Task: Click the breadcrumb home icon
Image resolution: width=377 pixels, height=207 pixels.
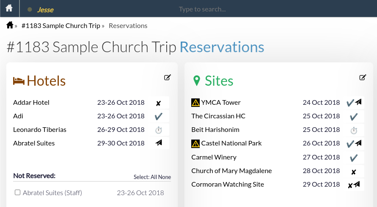Action: coord(10,25)
